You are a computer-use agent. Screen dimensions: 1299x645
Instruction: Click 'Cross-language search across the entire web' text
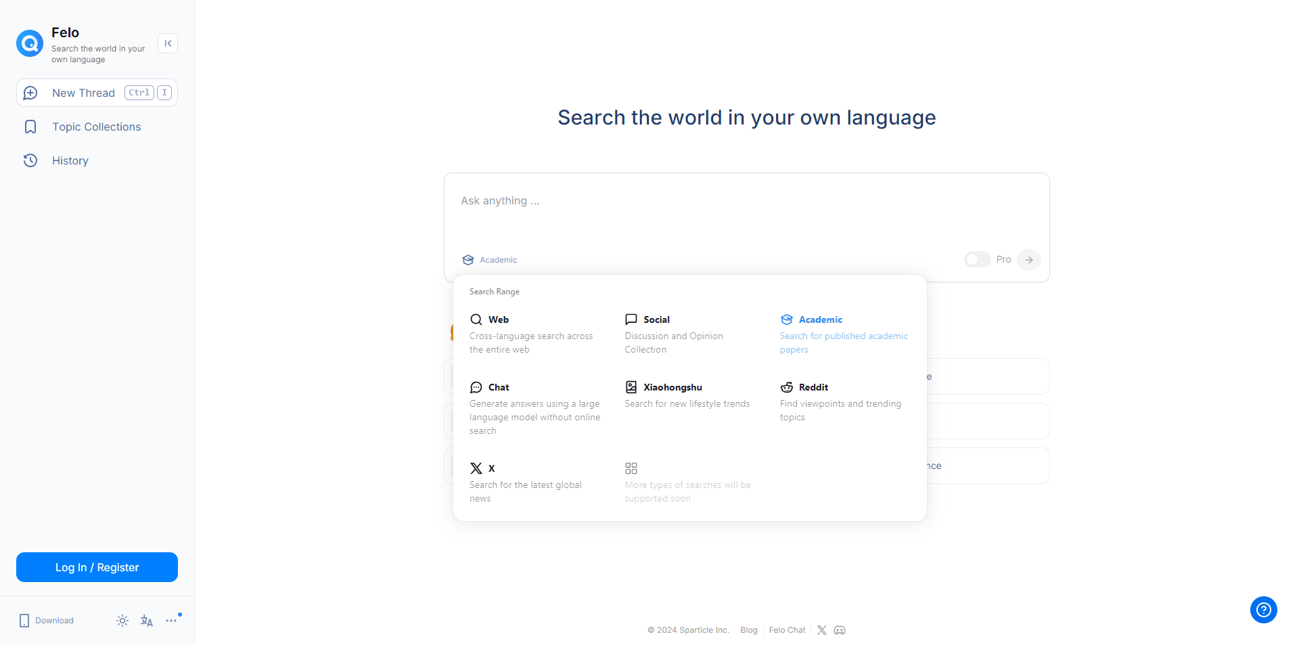pos(531,343)
